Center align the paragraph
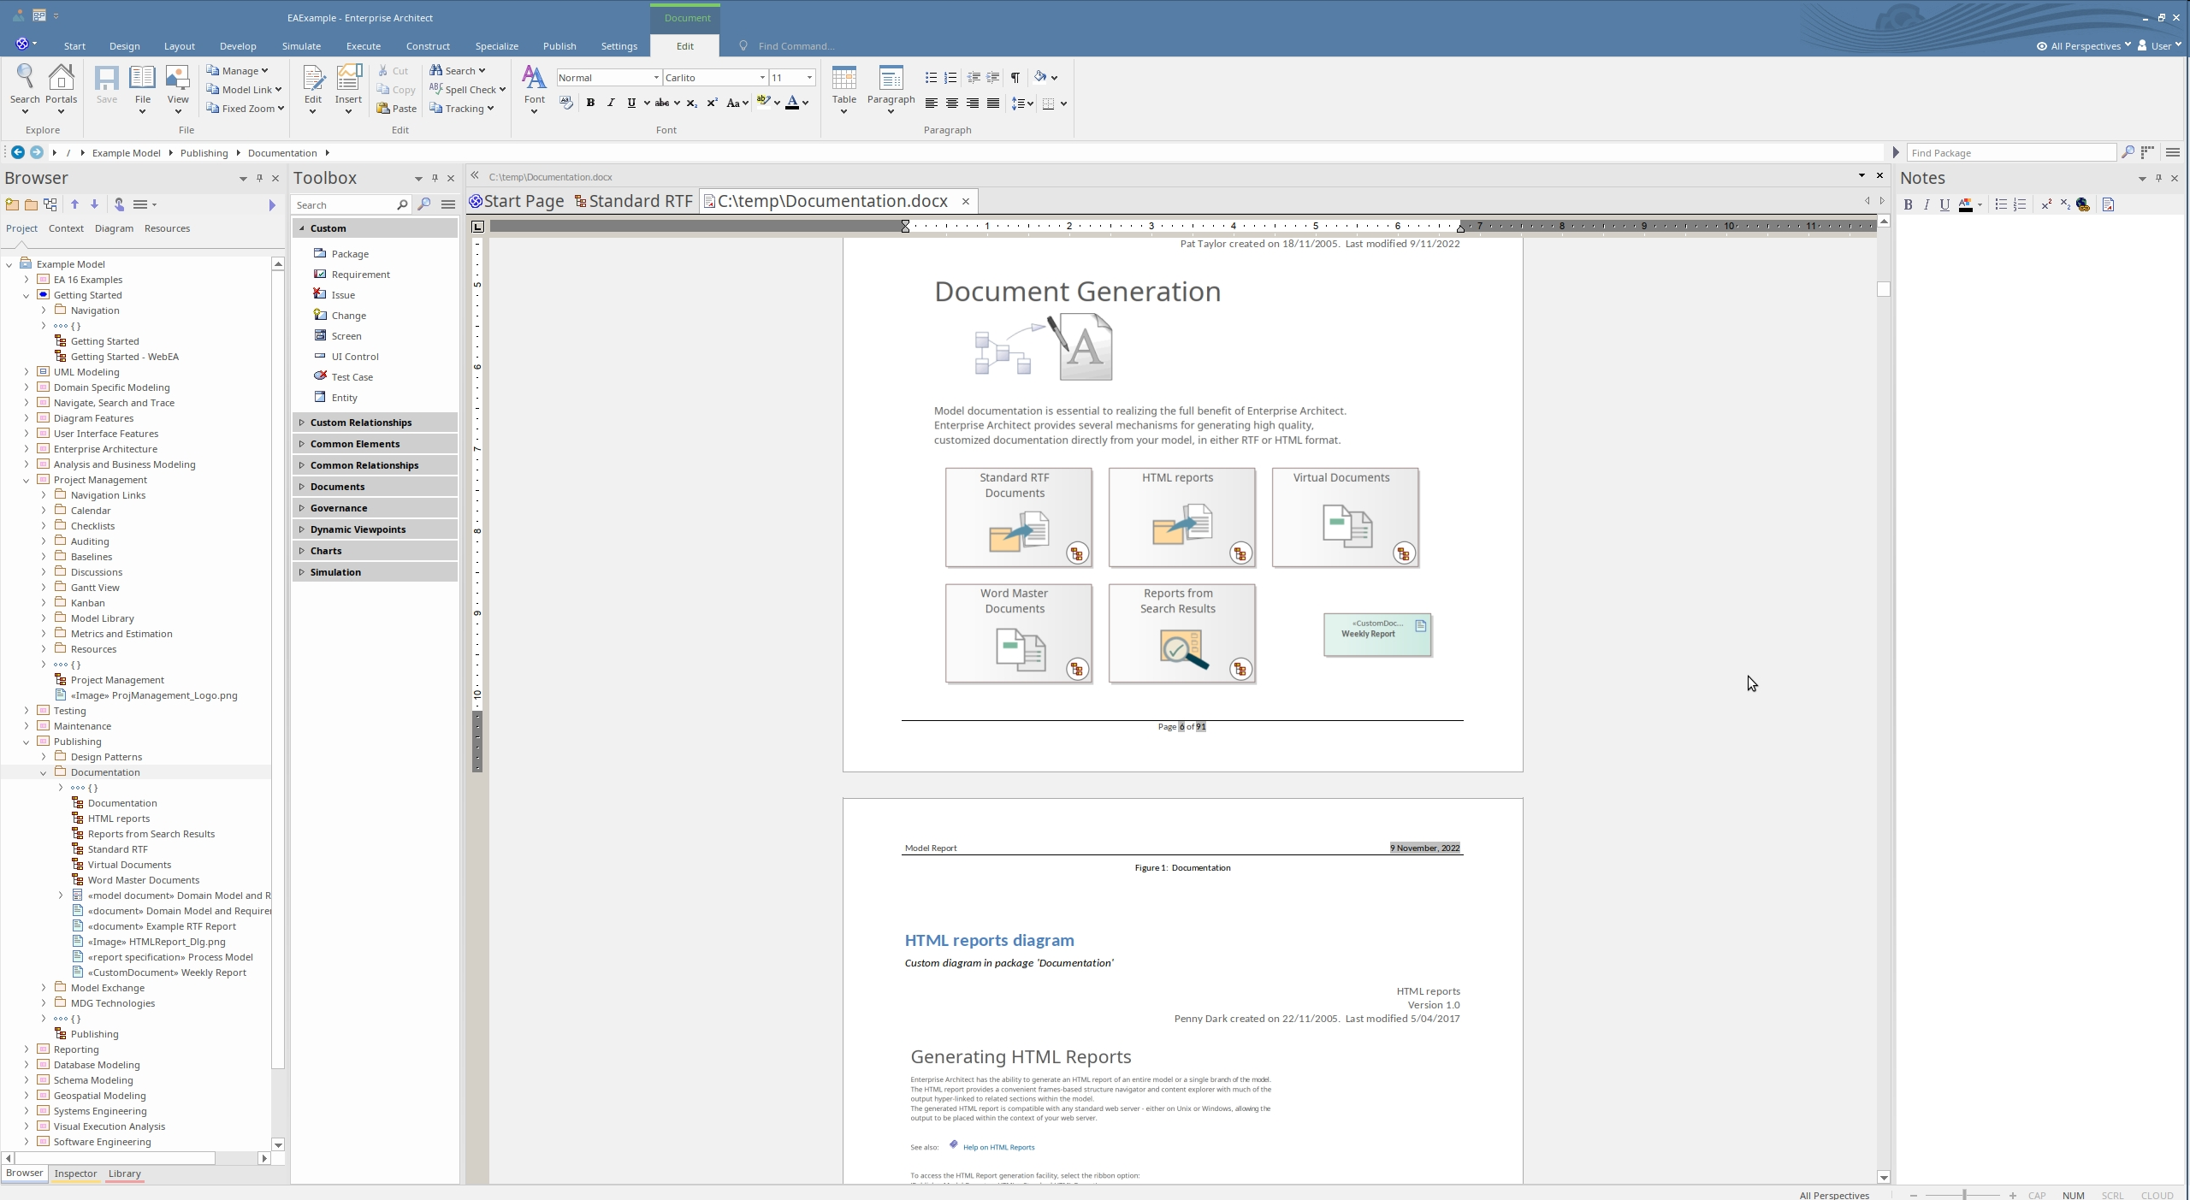This screenshot has width=2190, height=1200. click(x=951, y=103)
